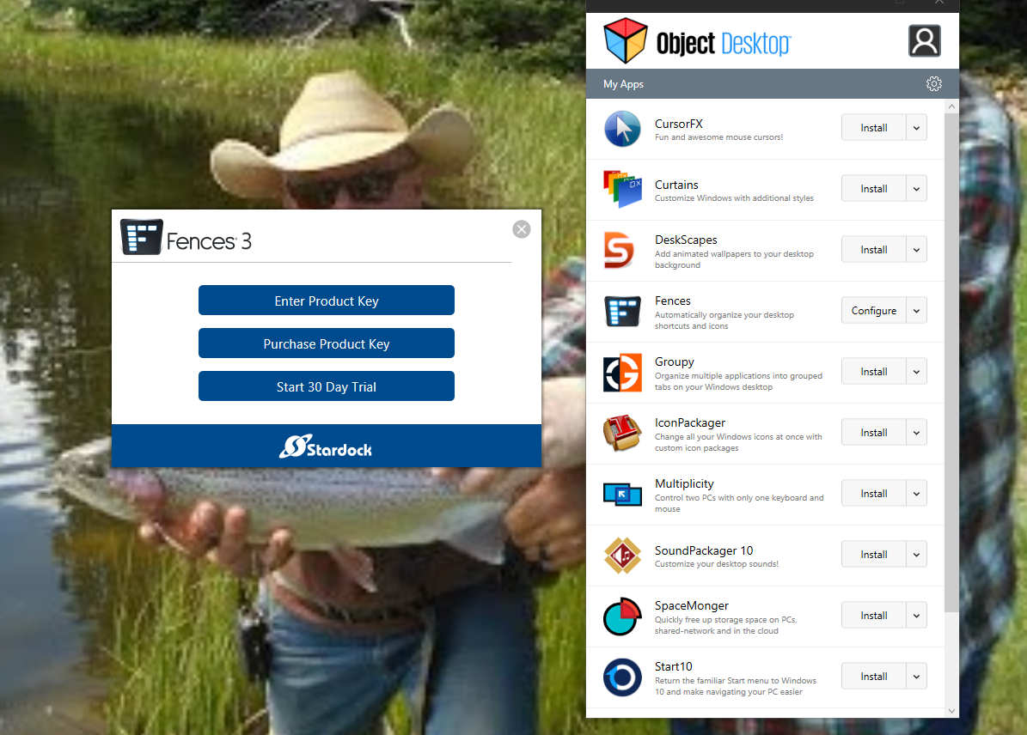1027x735 pixels.
Task: Start the 30 Day Trial
Action: (327, 386)
